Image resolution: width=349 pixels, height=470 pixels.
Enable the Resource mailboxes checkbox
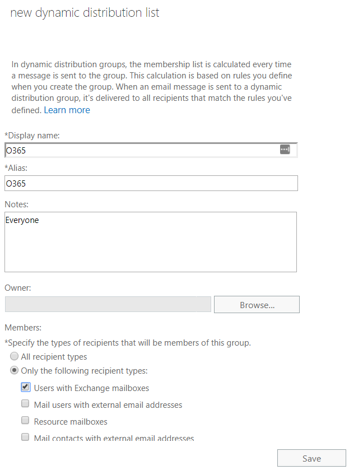click(x=25, y=420)
